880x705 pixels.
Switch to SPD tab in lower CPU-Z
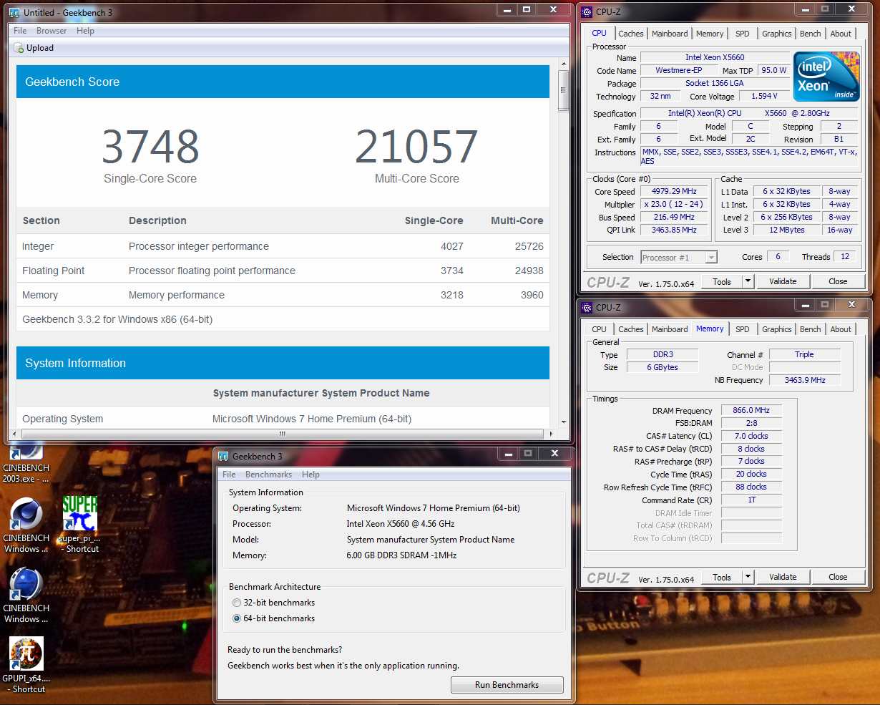(x=743, y=329)
